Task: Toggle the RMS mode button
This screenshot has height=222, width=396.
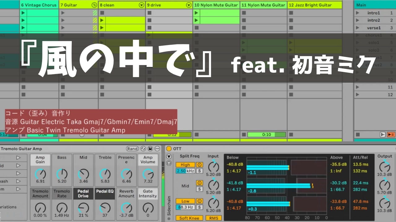Action: [213, 218]
